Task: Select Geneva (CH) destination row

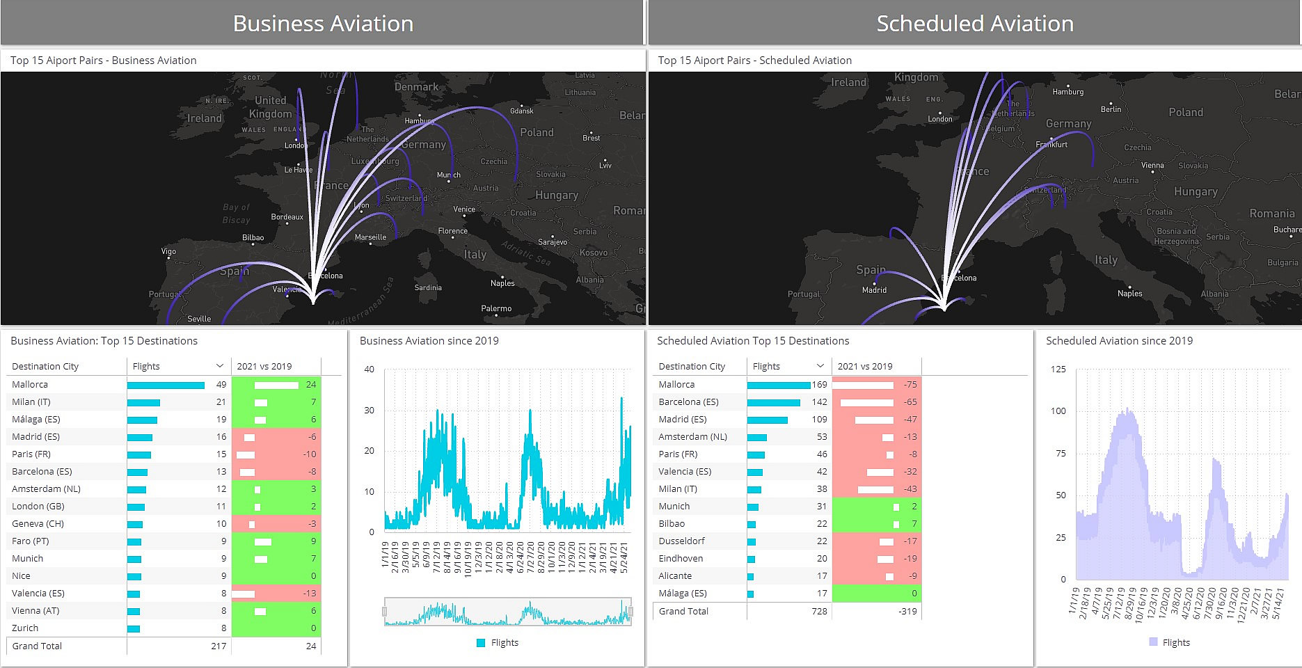Action: tap(164, 523)
